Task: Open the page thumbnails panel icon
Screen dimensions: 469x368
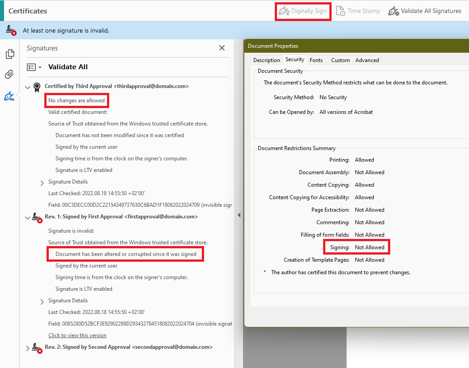Action: tap(10, 54)
